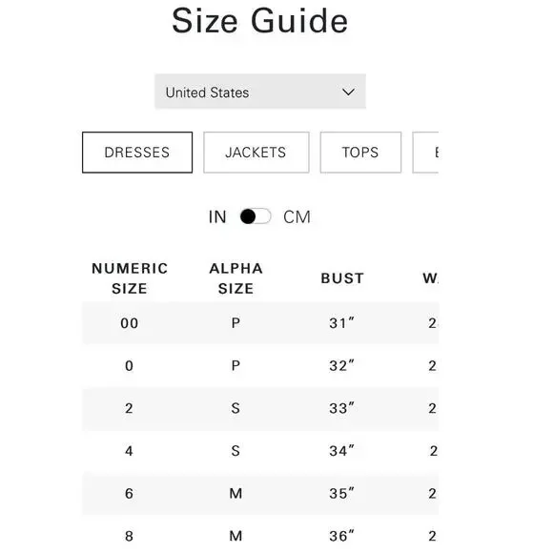
Task: Choose the IN unit label
Action: (x=217, y=216)
